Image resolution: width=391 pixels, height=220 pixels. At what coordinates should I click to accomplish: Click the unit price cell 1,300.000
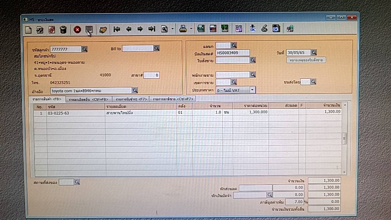click(250, 112)
